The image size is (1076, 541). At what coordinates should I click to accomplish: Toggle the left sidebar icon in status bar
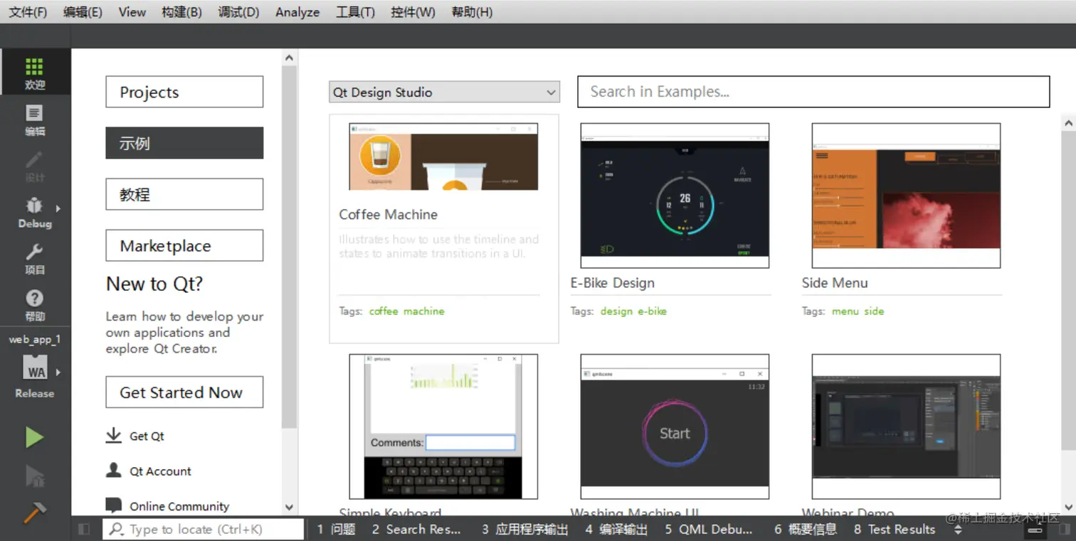click(x=84, y=529)
